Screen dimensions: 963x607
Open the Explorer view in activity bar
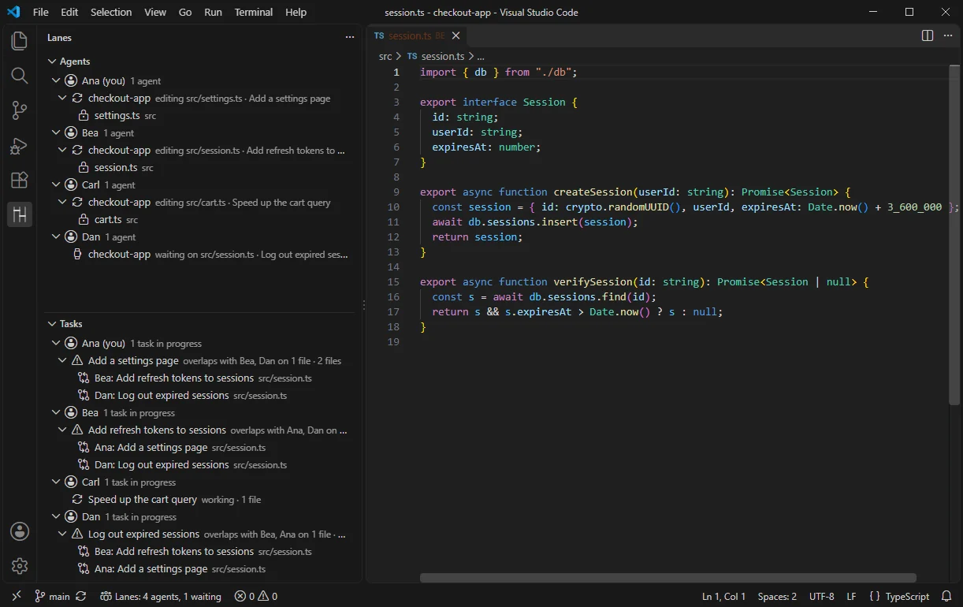point(20,41)
